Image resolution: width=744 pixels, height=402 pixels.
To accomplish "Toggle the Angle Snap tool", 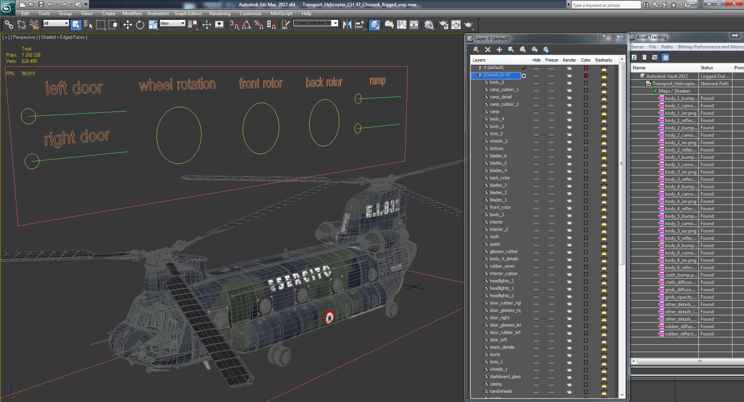I will coord(246,24).
